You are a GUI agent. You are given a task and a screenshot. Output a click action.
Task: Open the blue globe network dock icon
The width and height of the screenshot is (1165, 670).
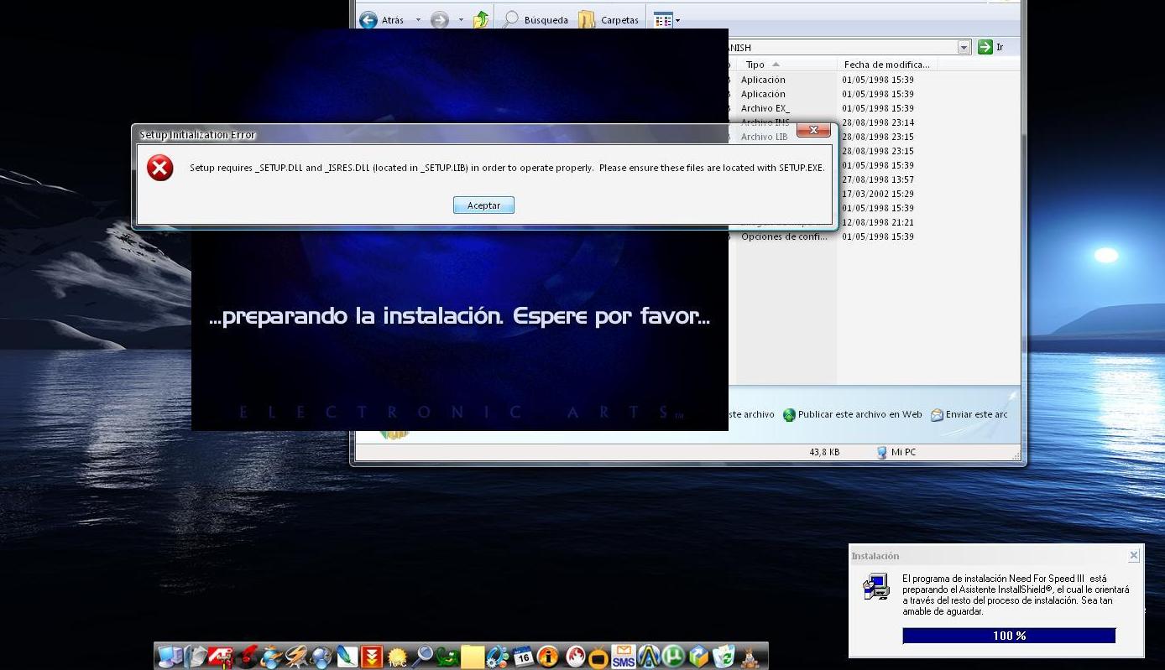[x=321, y=657]
